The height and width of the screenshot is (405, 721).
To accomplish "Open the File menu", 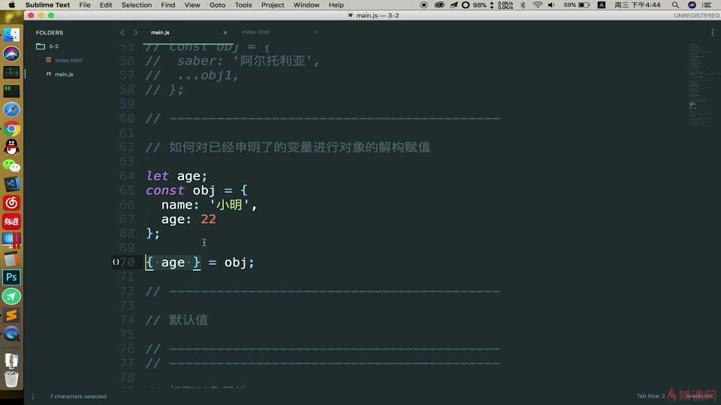I will [85, 5].
